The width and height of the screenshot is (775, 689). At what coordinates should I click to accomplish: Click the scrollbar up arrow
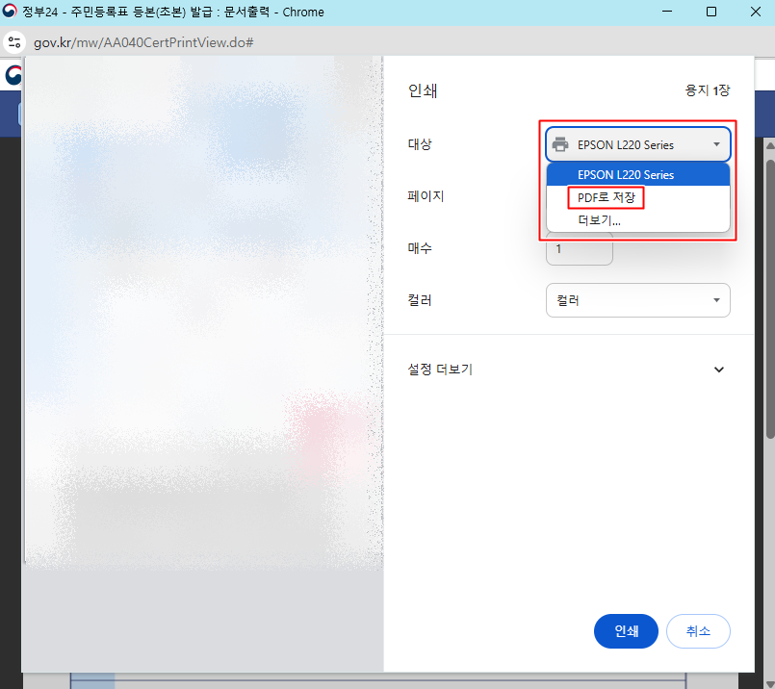(770, 145)
